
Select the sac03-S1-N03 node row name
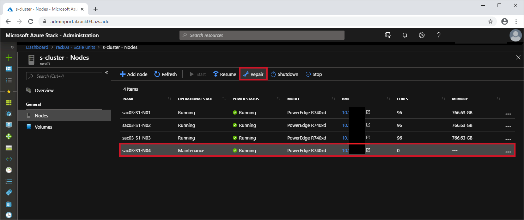coord(136,138)
